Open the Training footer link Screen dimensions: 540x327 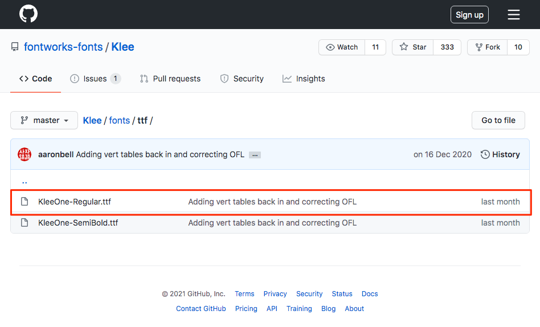click(x=299, y=309)
